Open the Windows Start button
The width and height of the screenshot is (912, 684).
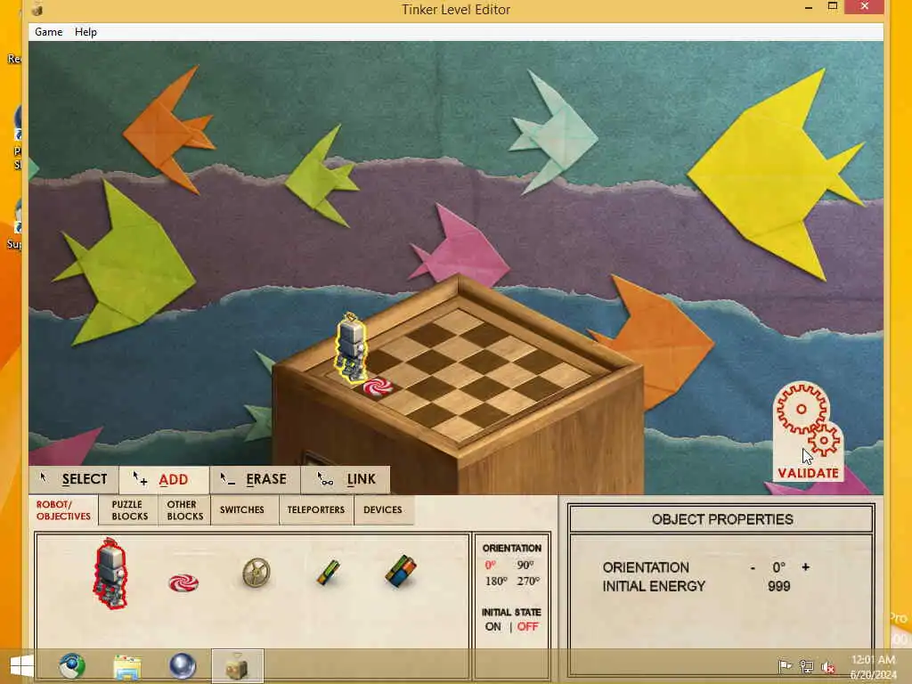[21, 666]
